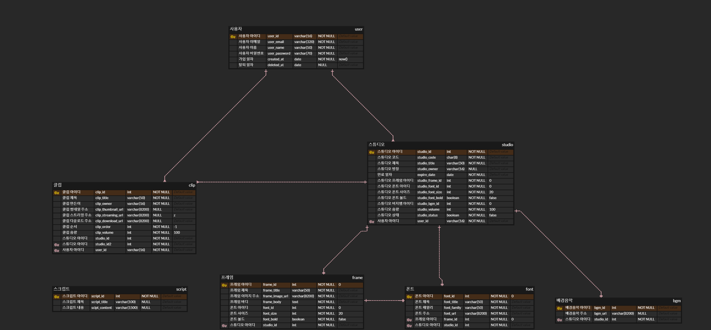711x330 pixels.
Task: Click the NULL constraint of deleted_at
Action: [323, 65]
